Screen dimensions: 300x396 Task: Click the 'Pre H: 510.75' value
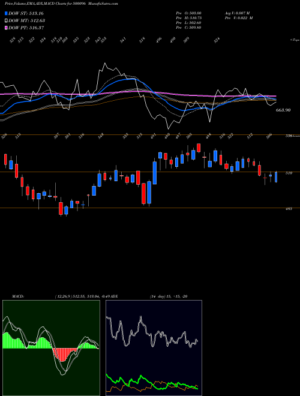coord(188,18)
